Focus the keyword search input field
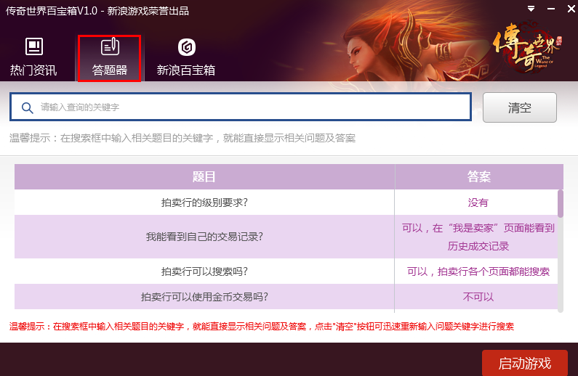This screenshot has height=376, width=578. click(241, 107)
